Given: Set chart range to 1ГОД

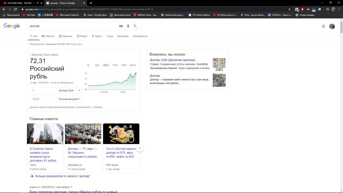Looking at the screenshot, I should [x=115, y=65].
